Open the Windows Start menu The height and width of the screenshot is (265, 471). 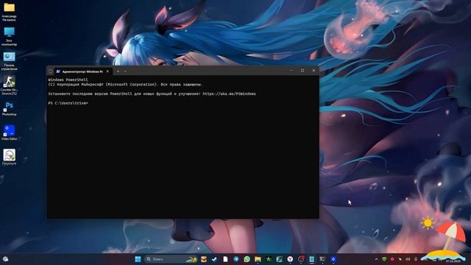pyautogui.click(x=138, y=259)
